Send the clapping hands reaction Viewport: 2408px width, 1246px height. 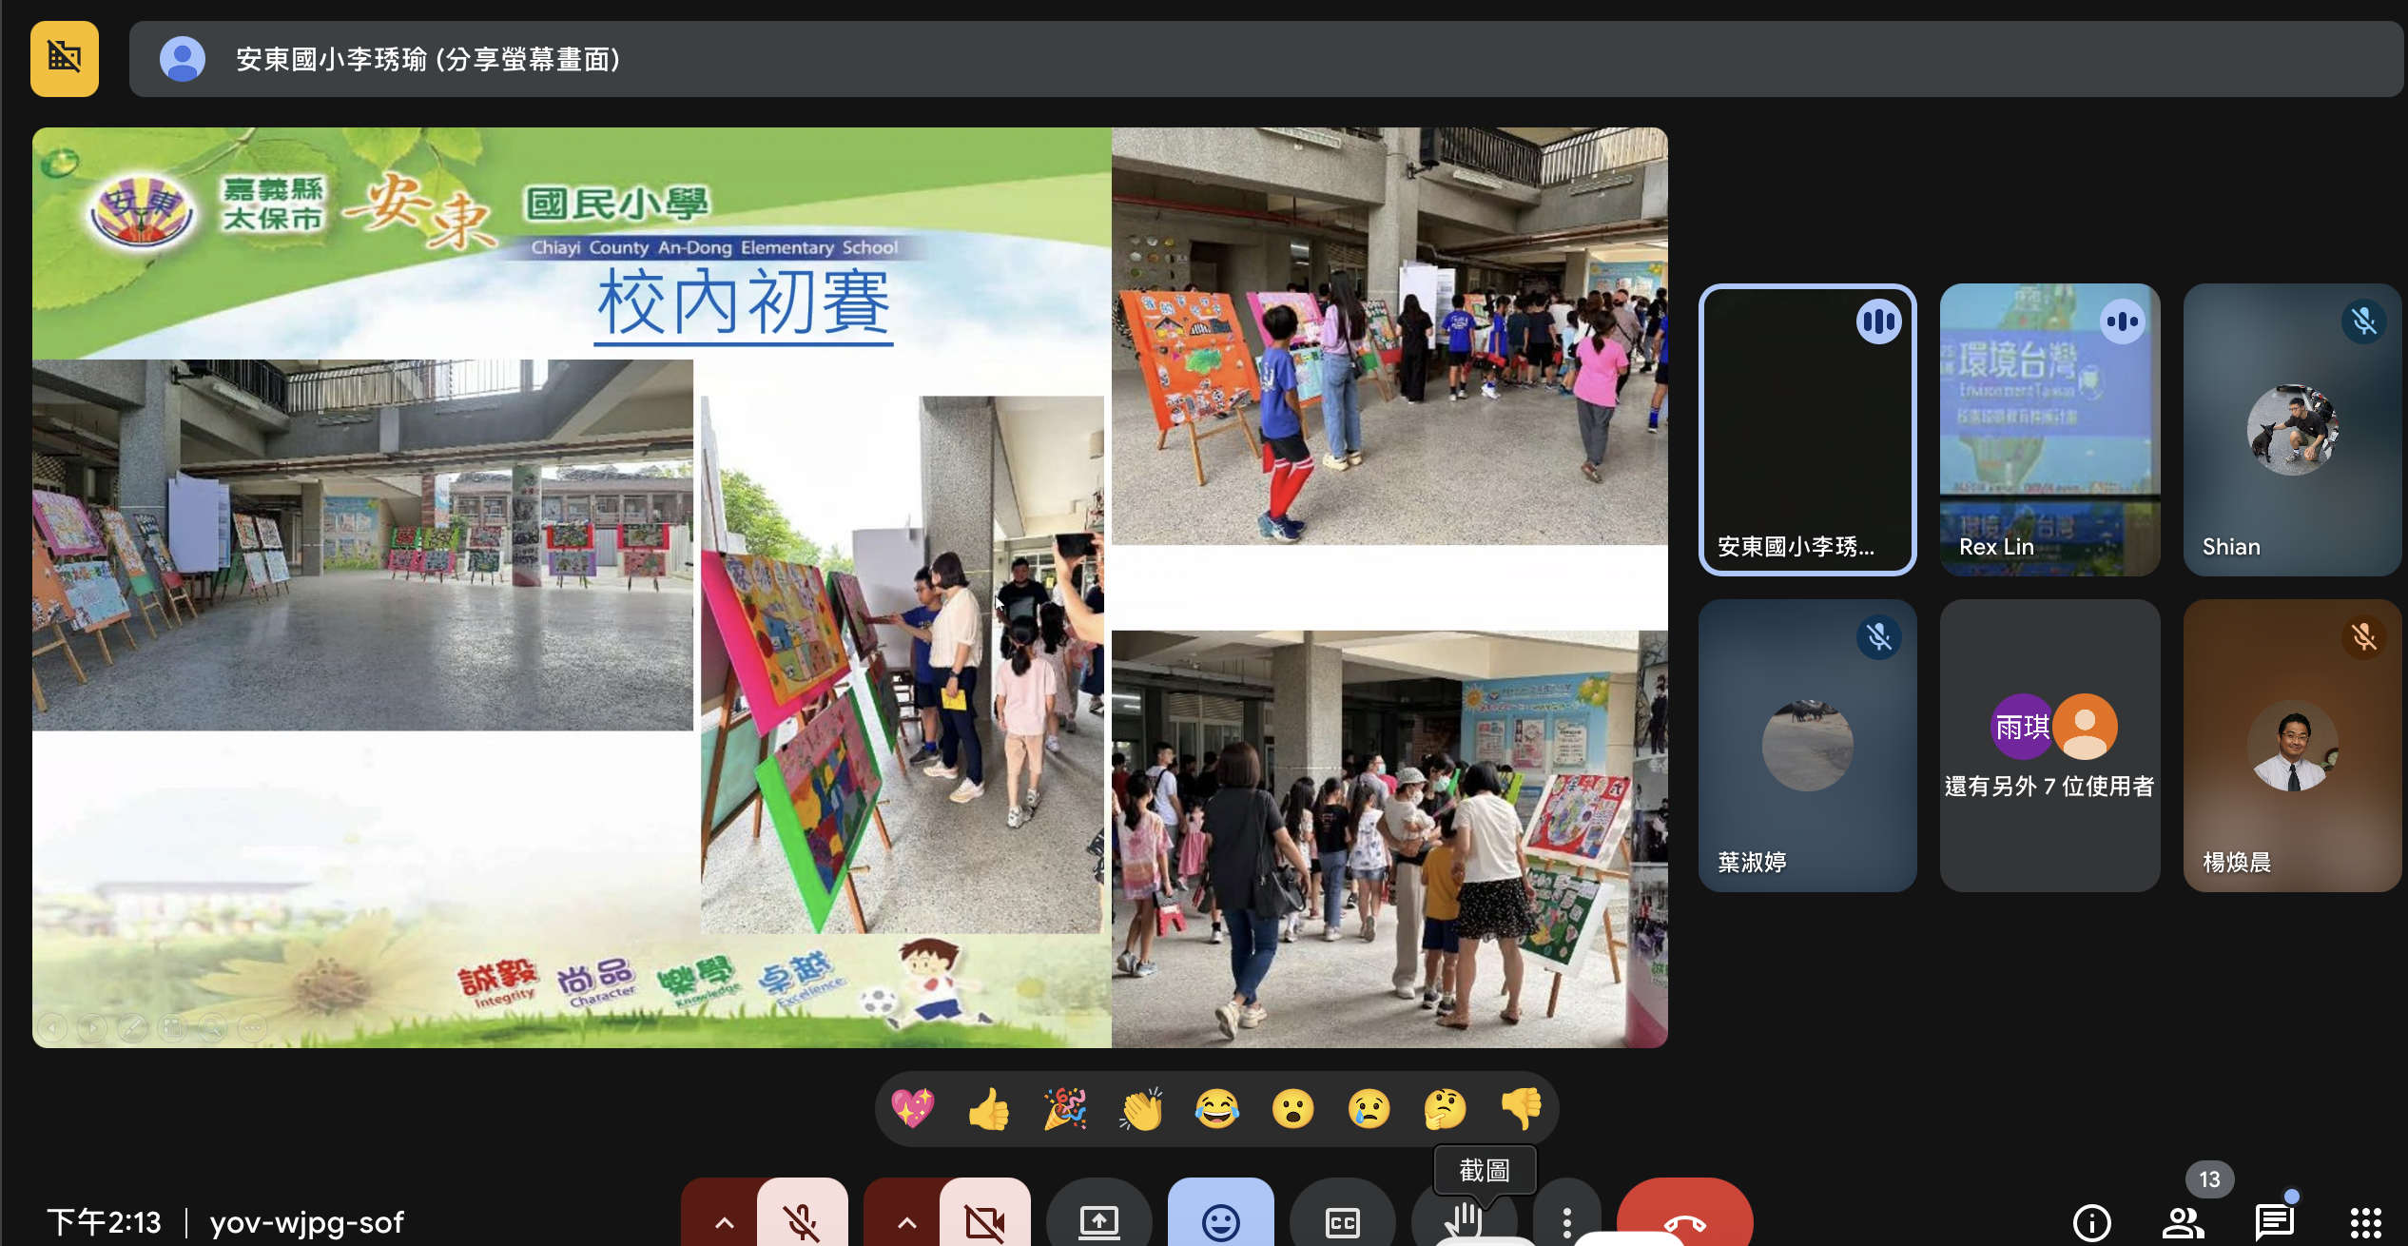1140,1109
